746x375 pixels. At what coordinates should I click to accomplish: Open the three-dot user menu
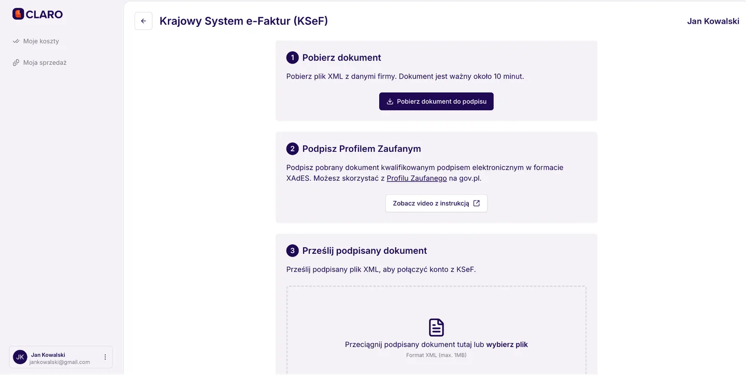pos(105,357)
